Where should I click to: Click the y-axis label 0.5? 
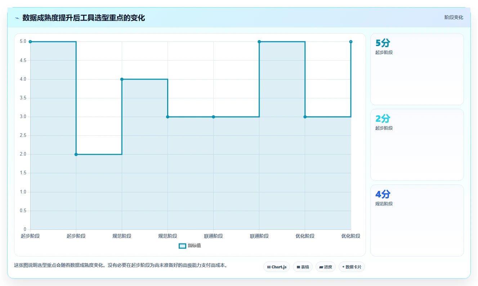click(23, 211)
